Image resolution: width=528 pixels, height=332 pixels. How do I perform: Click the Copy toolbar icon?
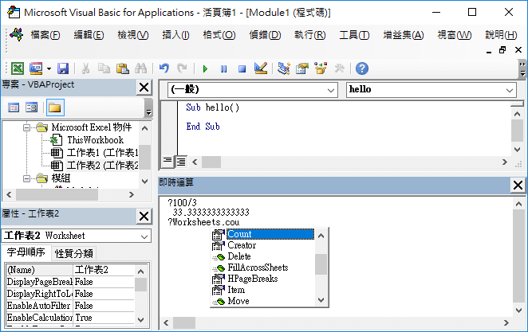(x=104, y=68)
